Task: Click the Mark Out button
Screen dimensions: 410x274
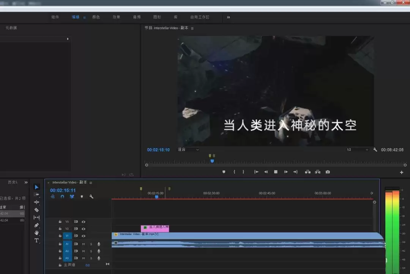Action: (x=243, y=172)
